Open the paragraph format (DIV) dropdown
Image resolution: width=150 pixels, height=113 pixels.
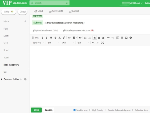38,43
